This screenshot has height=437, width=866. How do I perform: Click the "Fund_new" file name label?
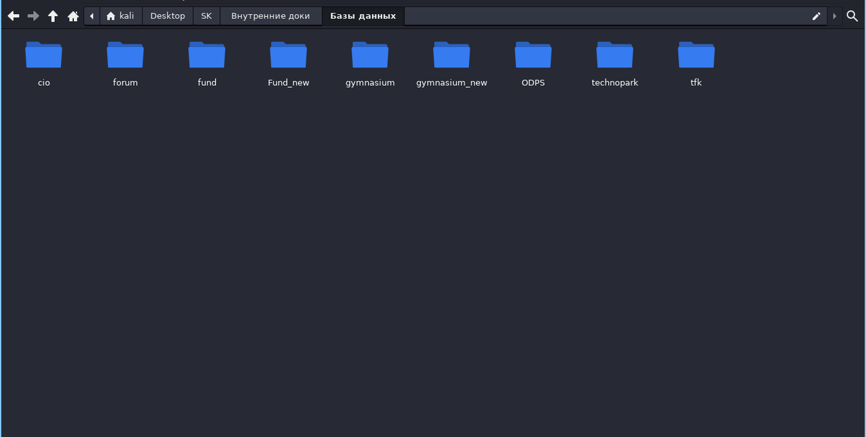288,83
